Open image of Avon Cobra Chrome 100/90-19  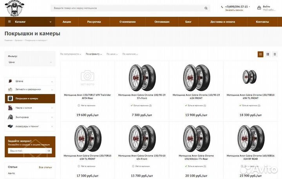coord(142,78)
